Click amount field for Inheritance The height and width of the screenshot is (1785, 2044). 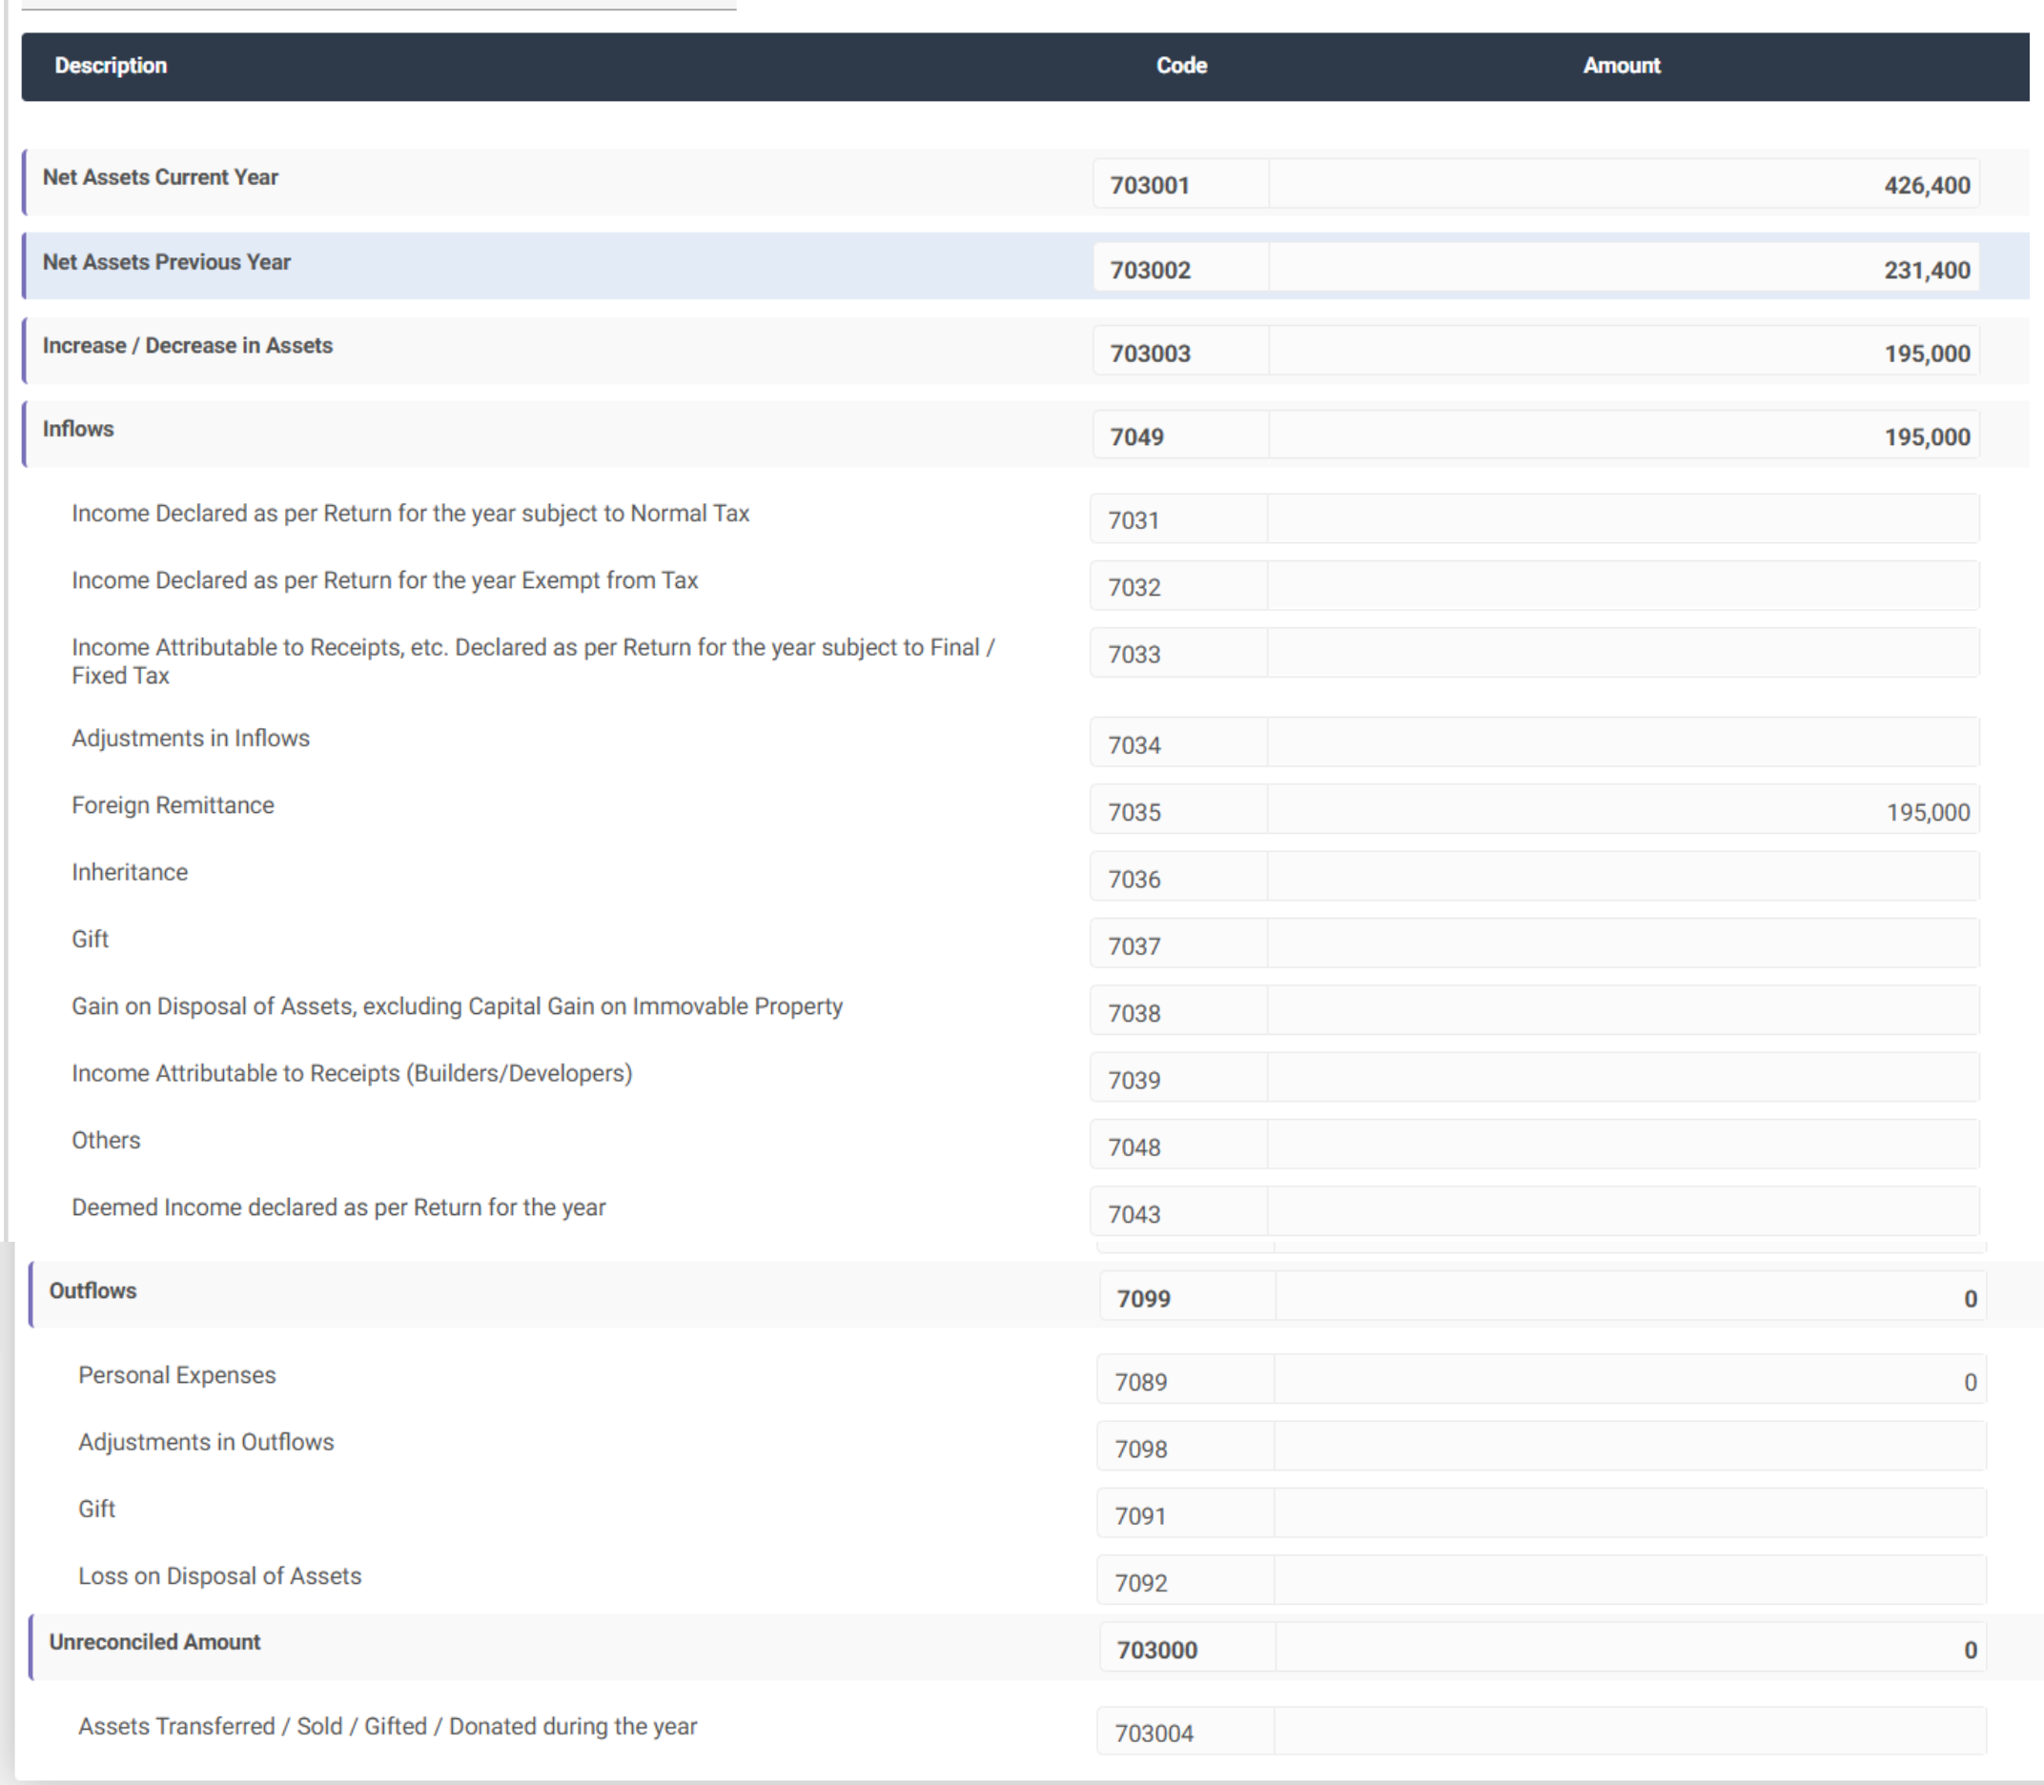1623,877
